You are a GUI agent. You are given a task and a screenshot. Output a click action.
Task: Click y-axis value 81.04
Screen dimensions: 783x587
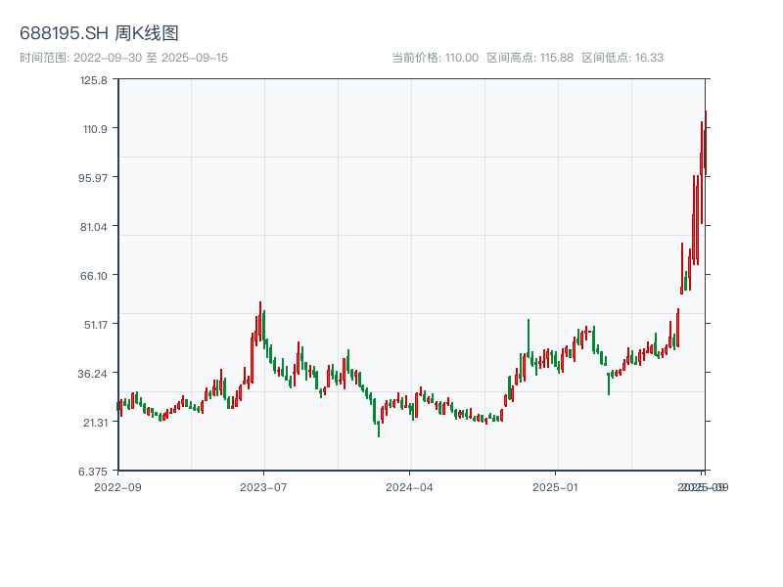(94, 227)
